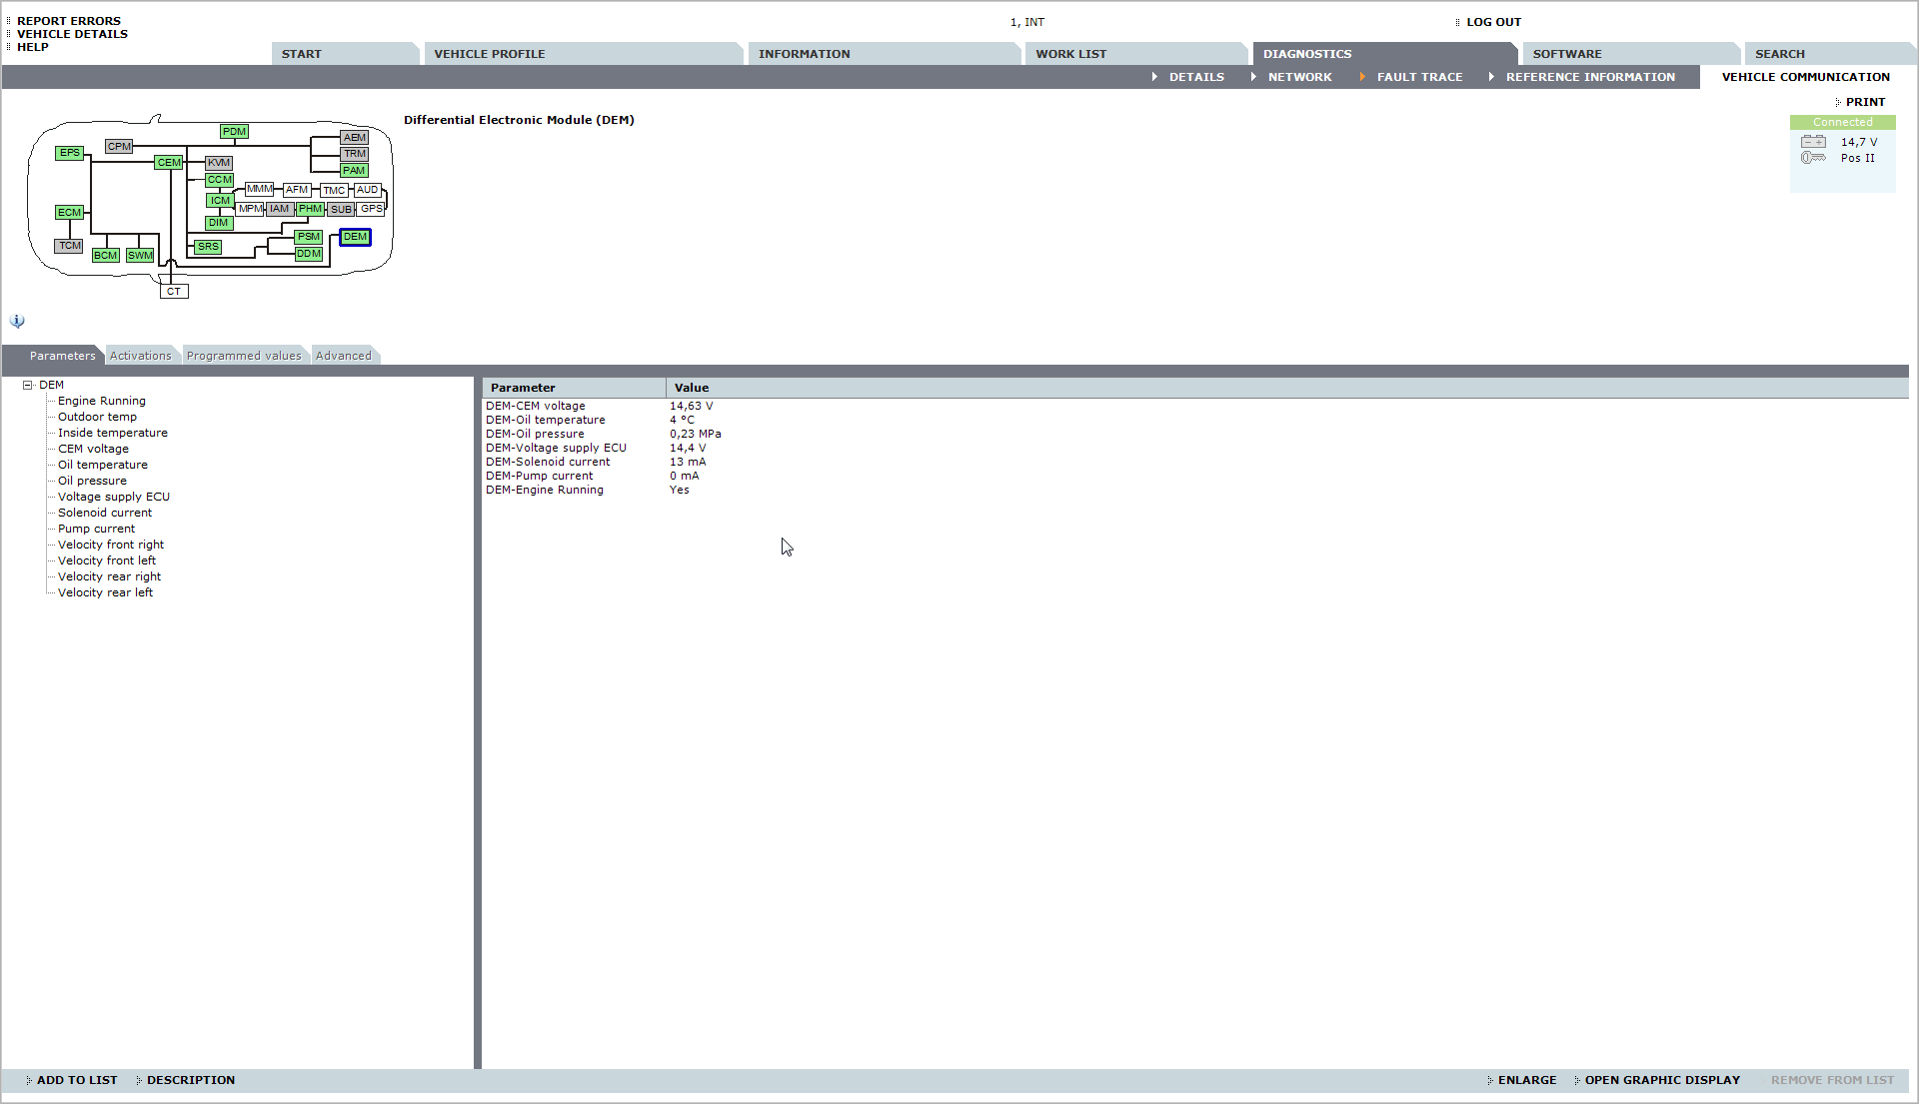Open the Fault Trace submenu
Viewport: 1919px width, 1104px height.
click(1418, 77)
